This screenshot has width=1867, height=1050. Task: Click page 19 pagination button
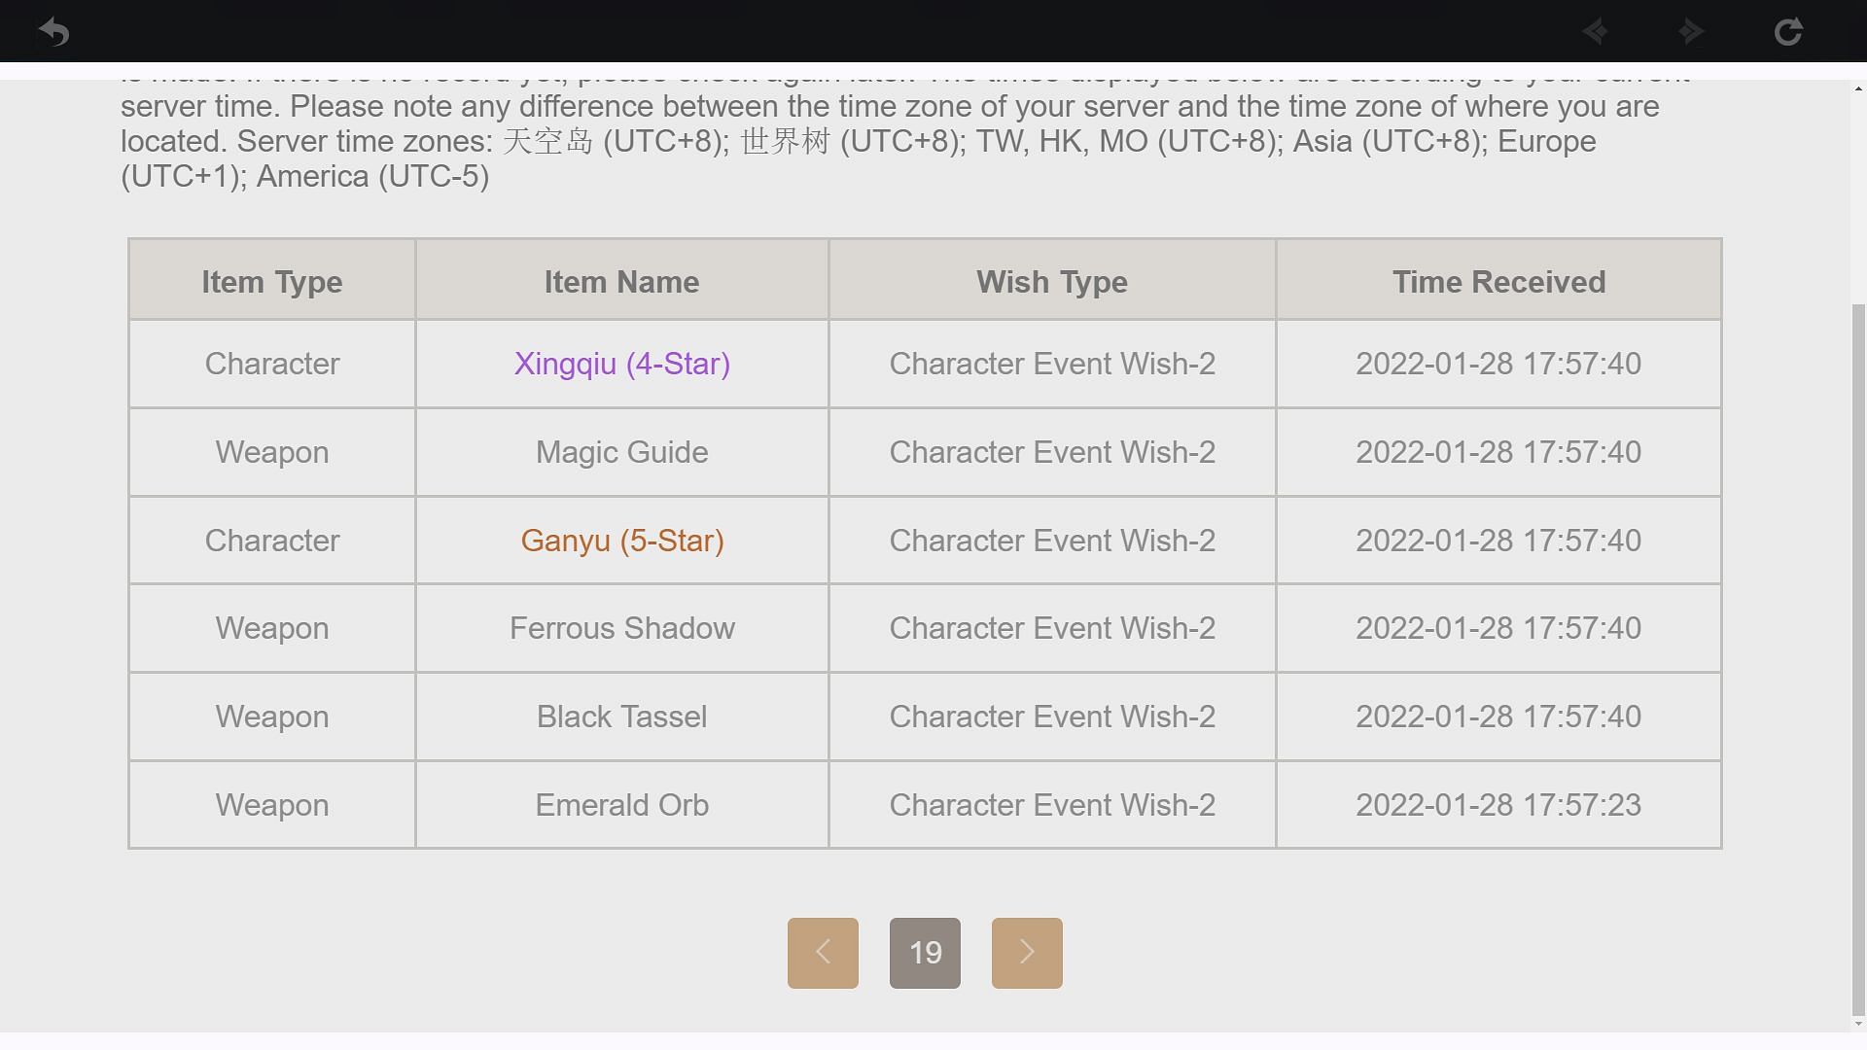tap(925, 953)
